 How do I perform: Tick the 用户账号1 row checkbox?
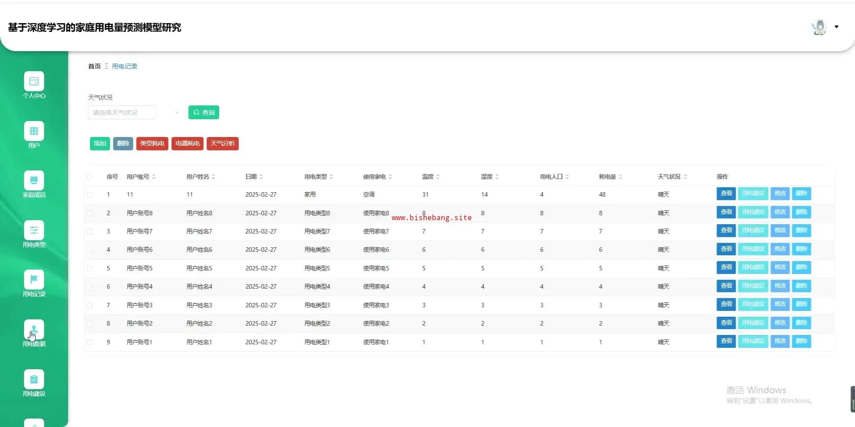coord(90,342)
